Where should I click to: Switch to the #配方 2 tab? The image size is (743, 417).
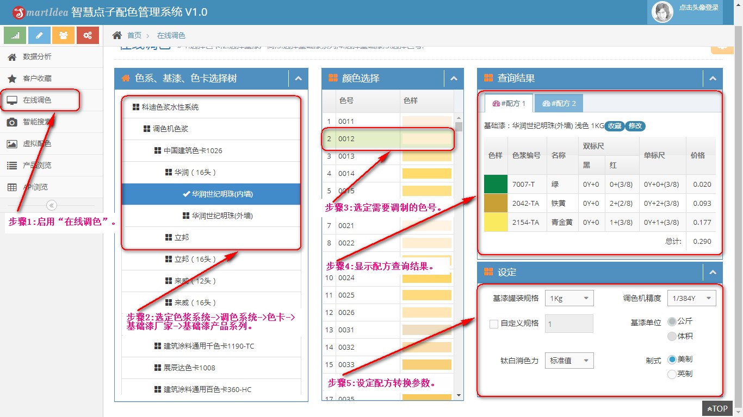559,103
